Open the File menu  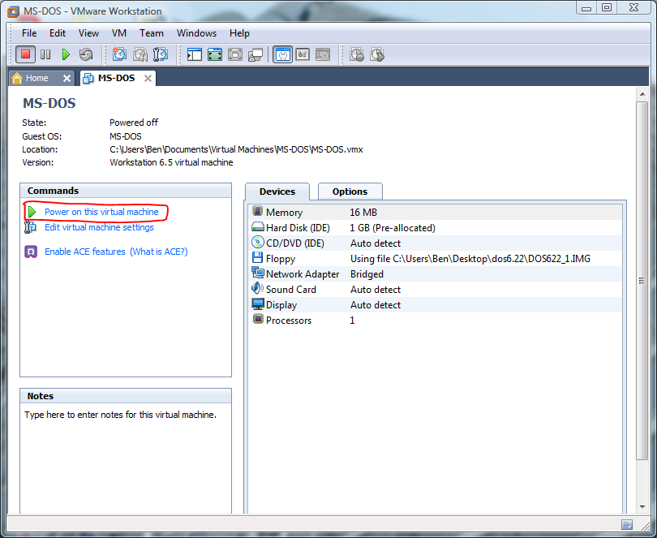point(29,33)
